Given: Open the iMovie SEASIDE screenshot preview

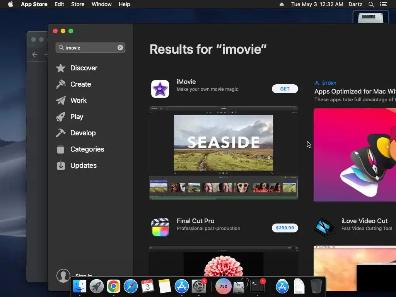Looking at the screenshot, I should point(224,153).
